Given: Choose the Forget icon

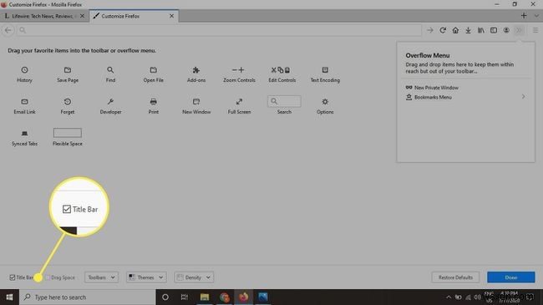Looking at the screenshot, I should point(68,102).
